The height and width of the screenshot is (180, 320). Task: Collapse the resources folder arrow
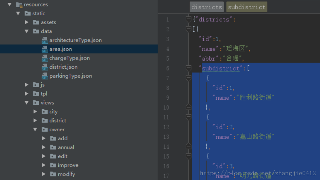[10, 4]
